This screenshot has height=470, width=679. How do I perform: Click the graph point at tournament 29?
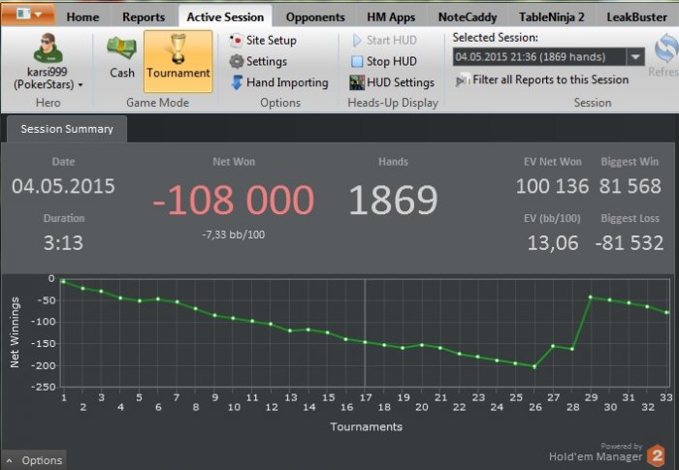tap(590, 298)
